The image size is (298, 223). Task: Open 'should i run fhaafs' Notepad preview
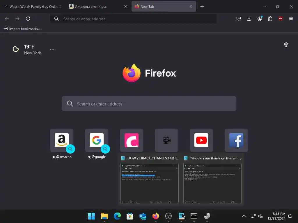(212, 179)
